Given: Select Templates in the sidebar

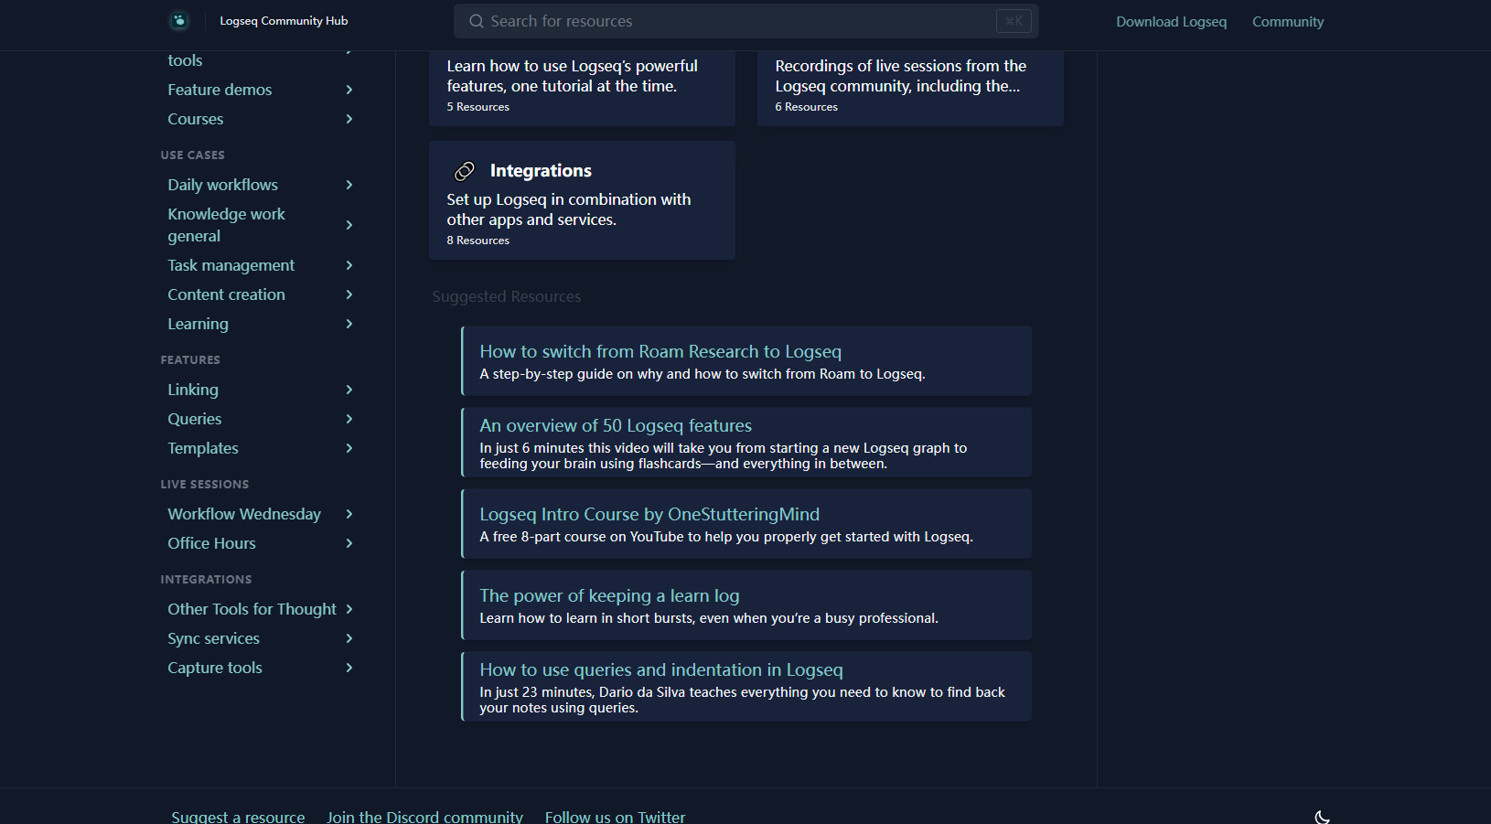Looking at the screenshot, I should click(x=203, y=448).
